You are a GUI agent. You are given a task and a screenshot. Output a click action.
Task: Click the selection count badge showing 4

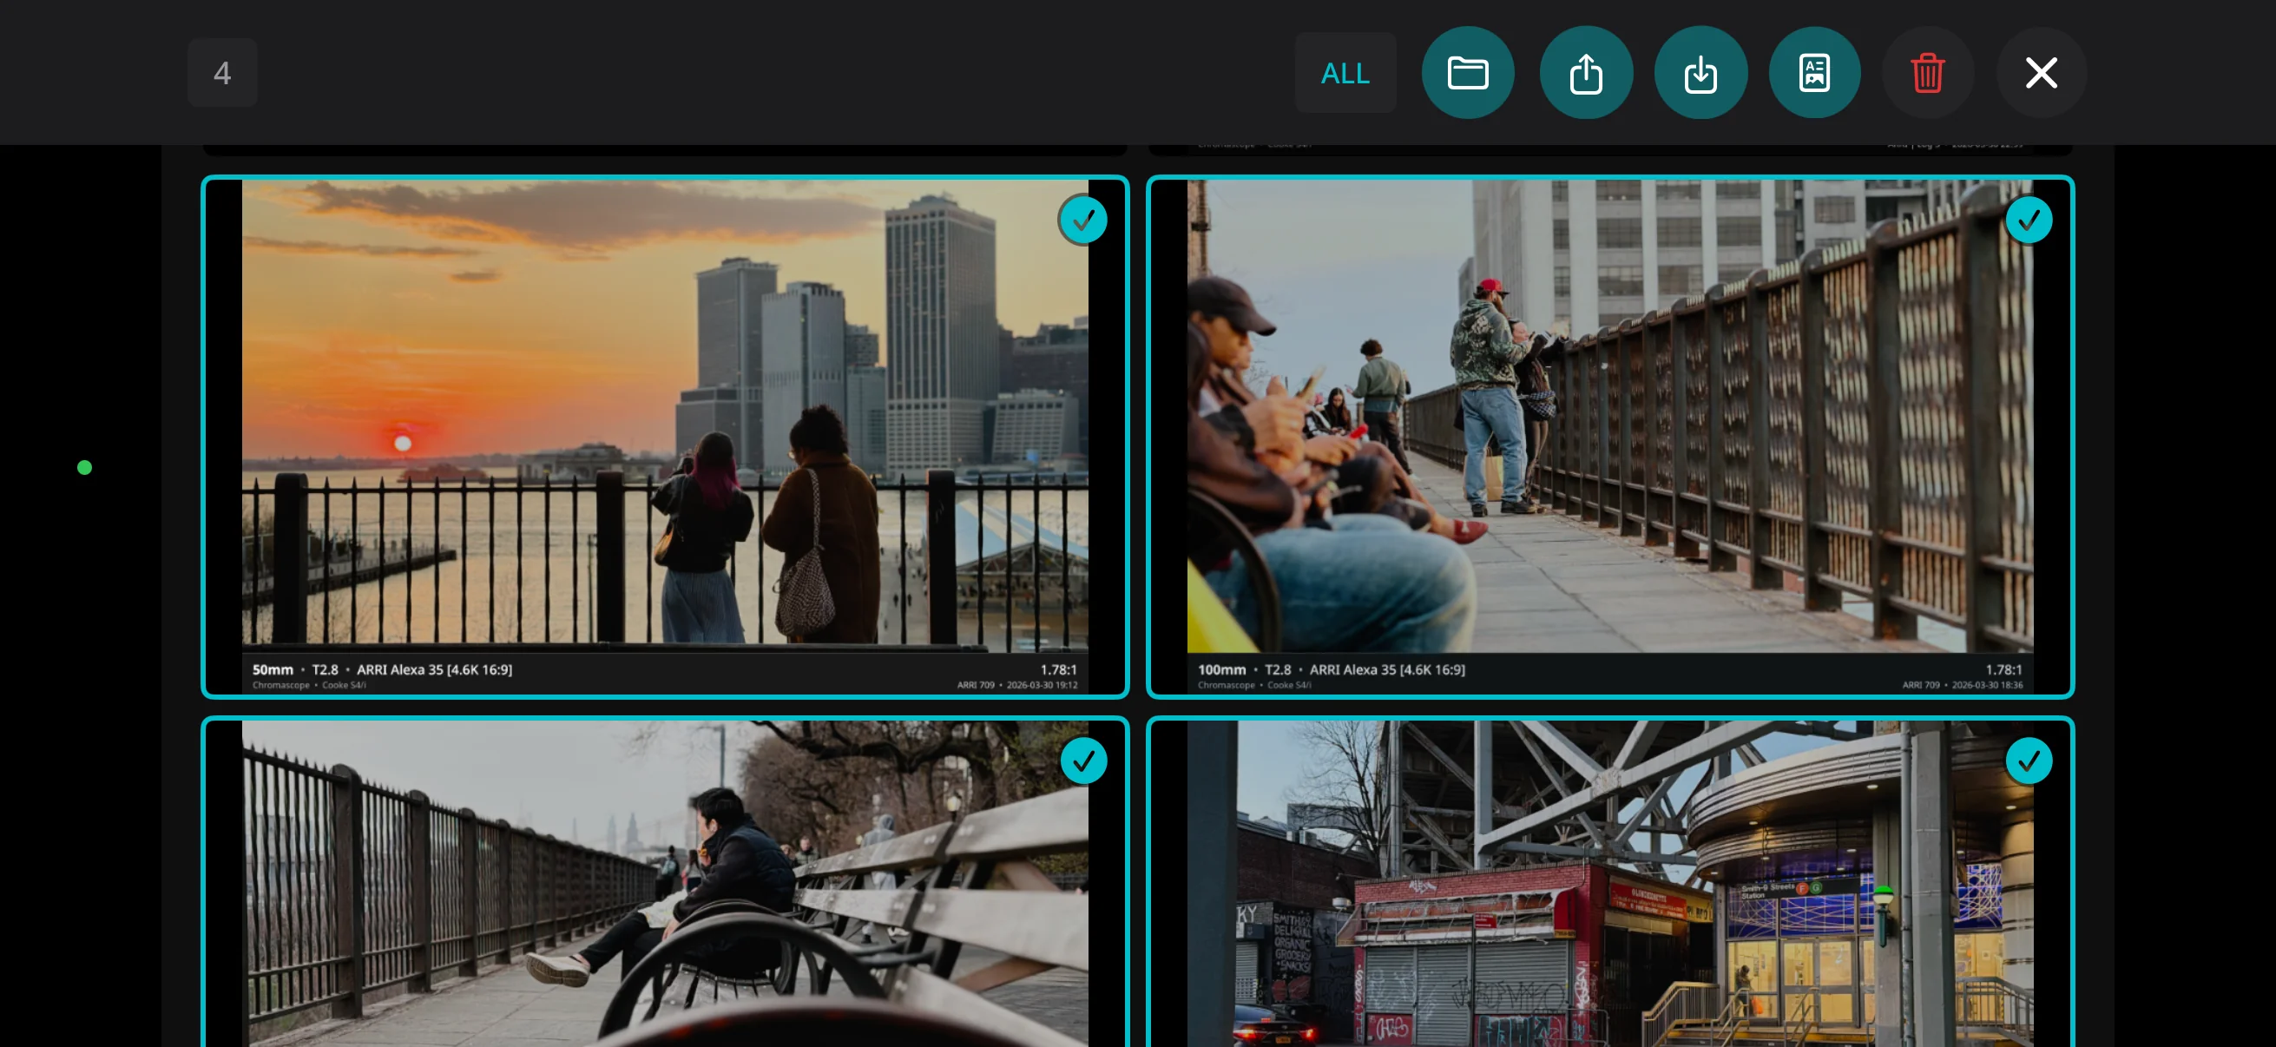221,72
